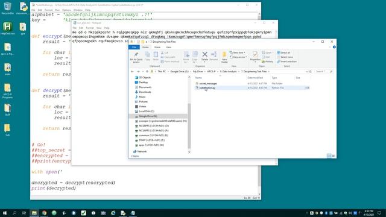Open address bar history dropdown arrow
Viewport: 386px width, 217px height.
tap(307, 72)
